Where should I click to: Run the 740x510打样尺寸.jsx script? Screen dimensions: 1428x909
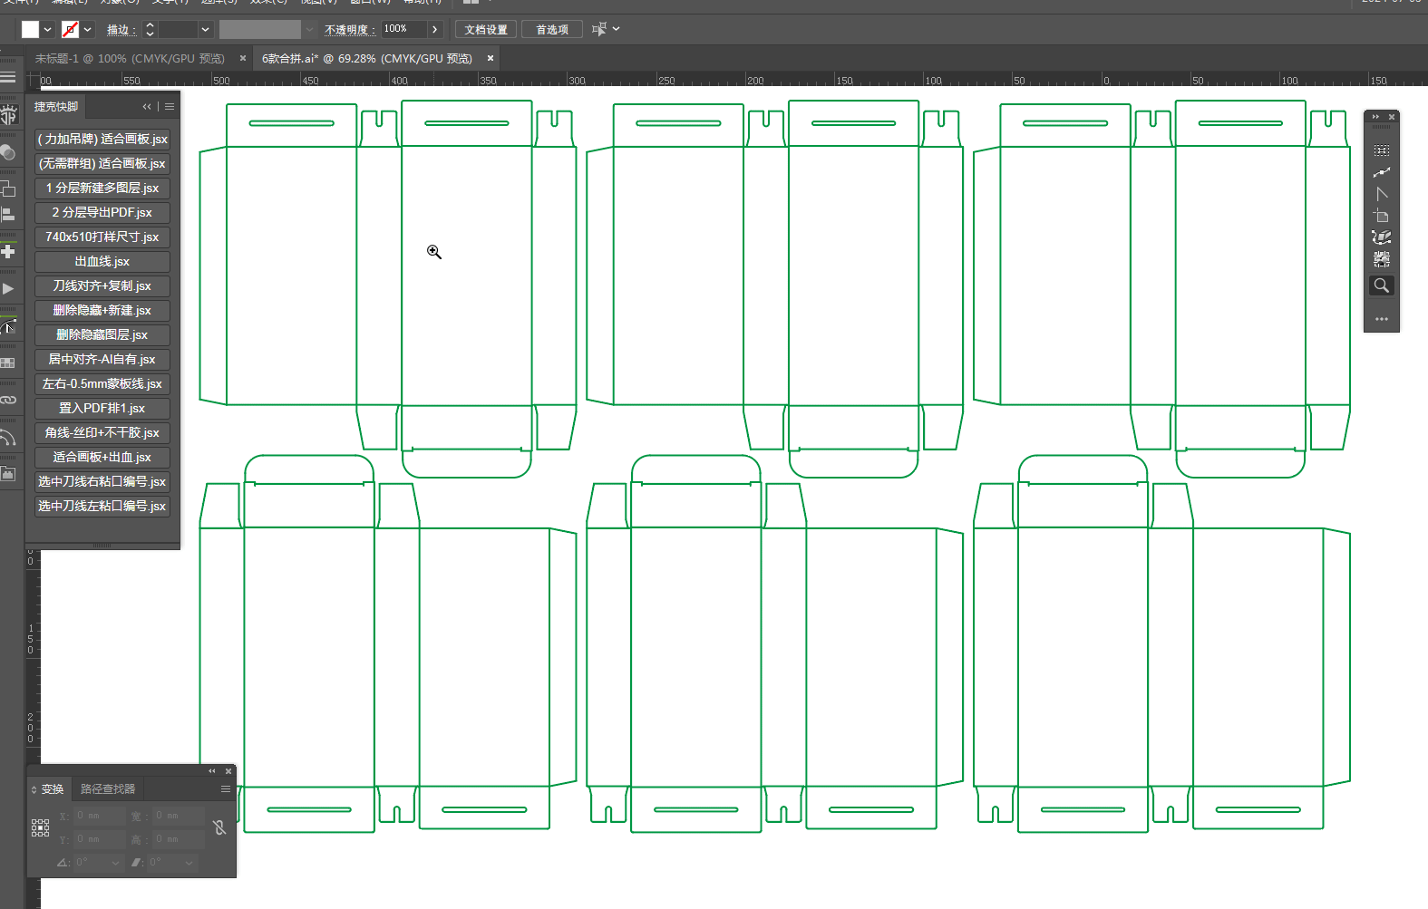102,237
